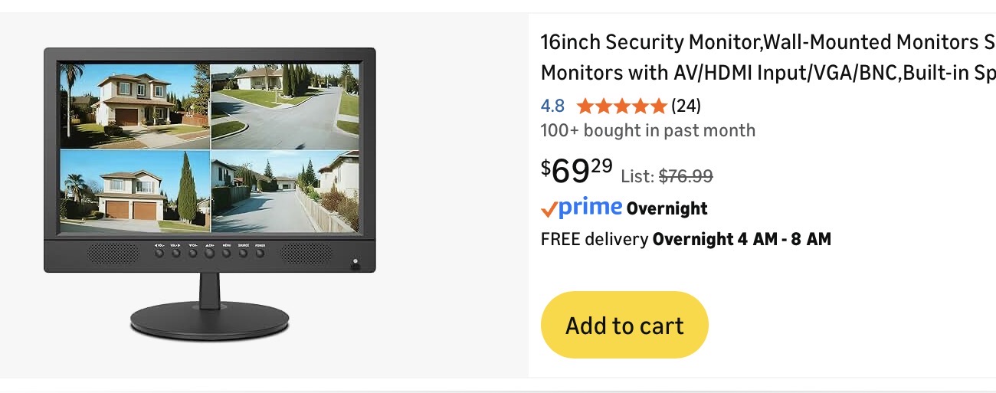View the 24 customer reviews
The image size is (996, 393).
pos(686,106)
